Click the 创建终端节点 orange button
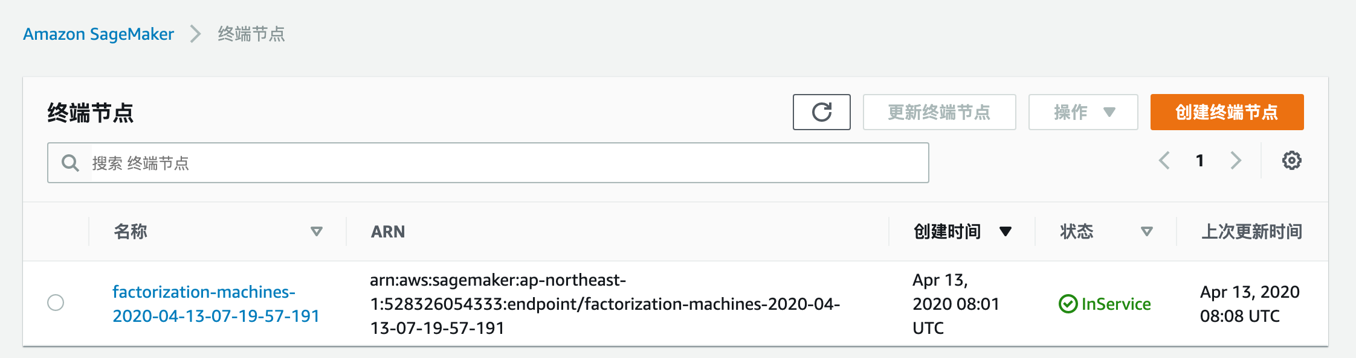This screenshot has width=1356, height=358. click(1227, 112)
